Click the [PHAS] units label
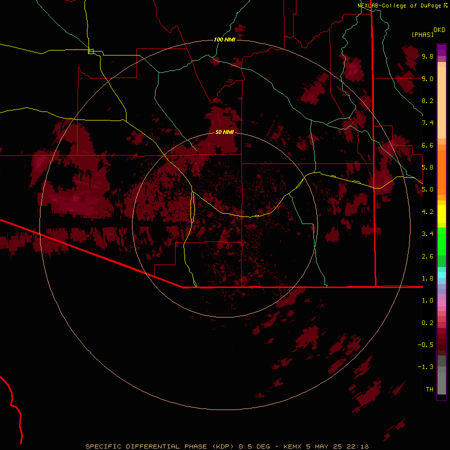 point(422,34)
